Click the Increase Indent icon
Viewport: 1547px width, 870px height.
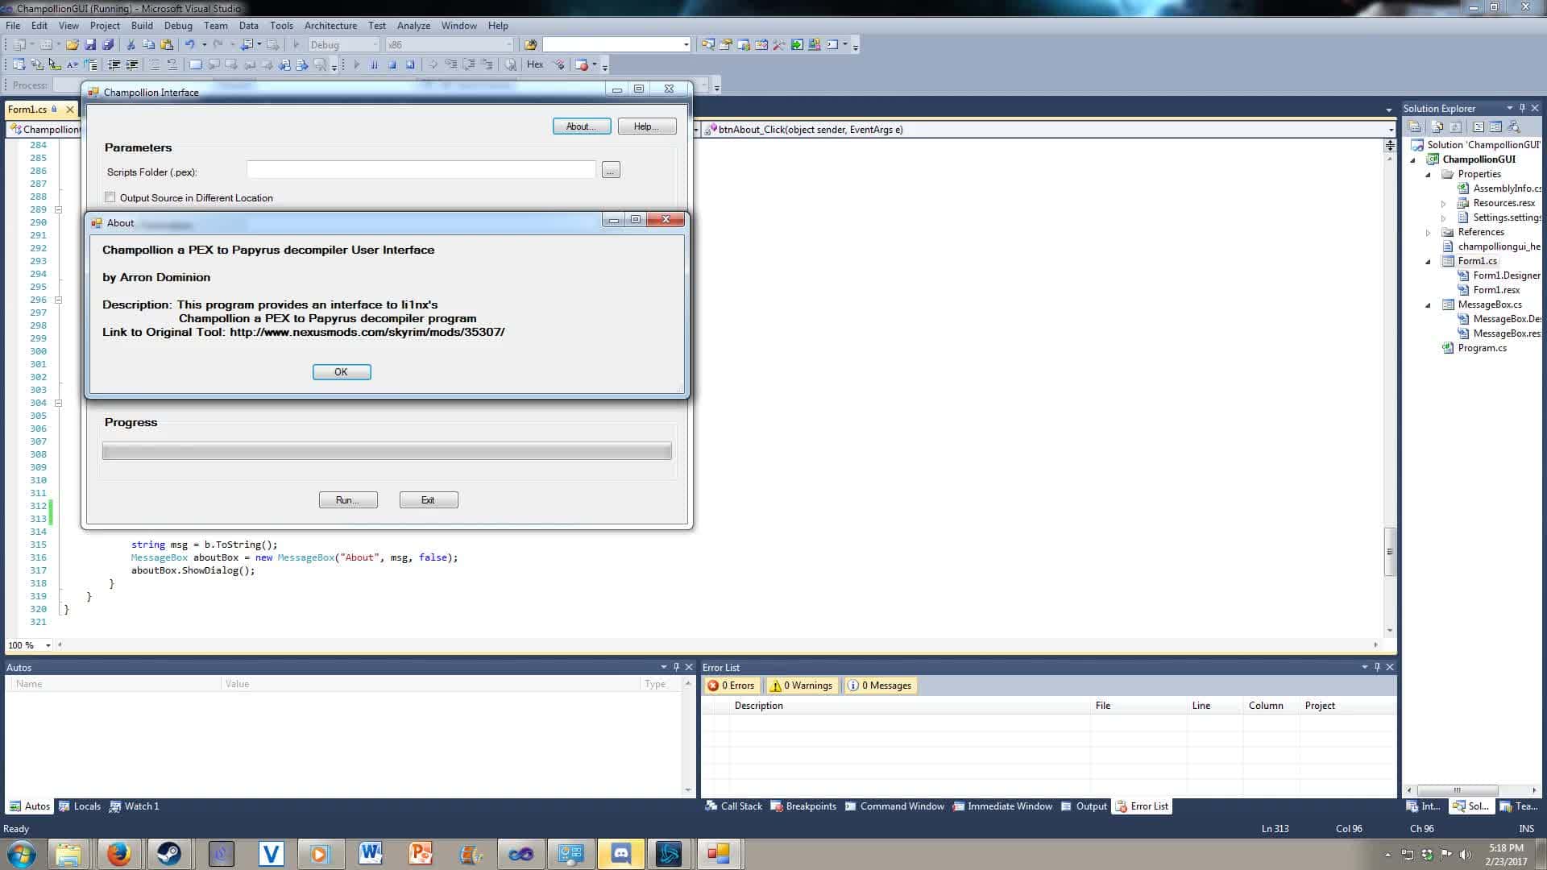132,65
